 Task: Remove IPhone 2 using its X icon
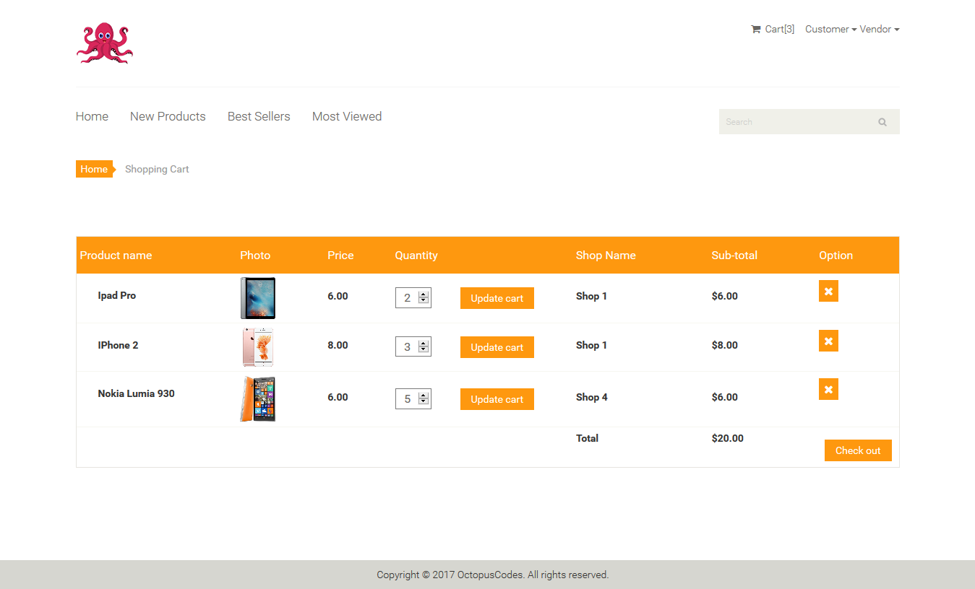828,340
